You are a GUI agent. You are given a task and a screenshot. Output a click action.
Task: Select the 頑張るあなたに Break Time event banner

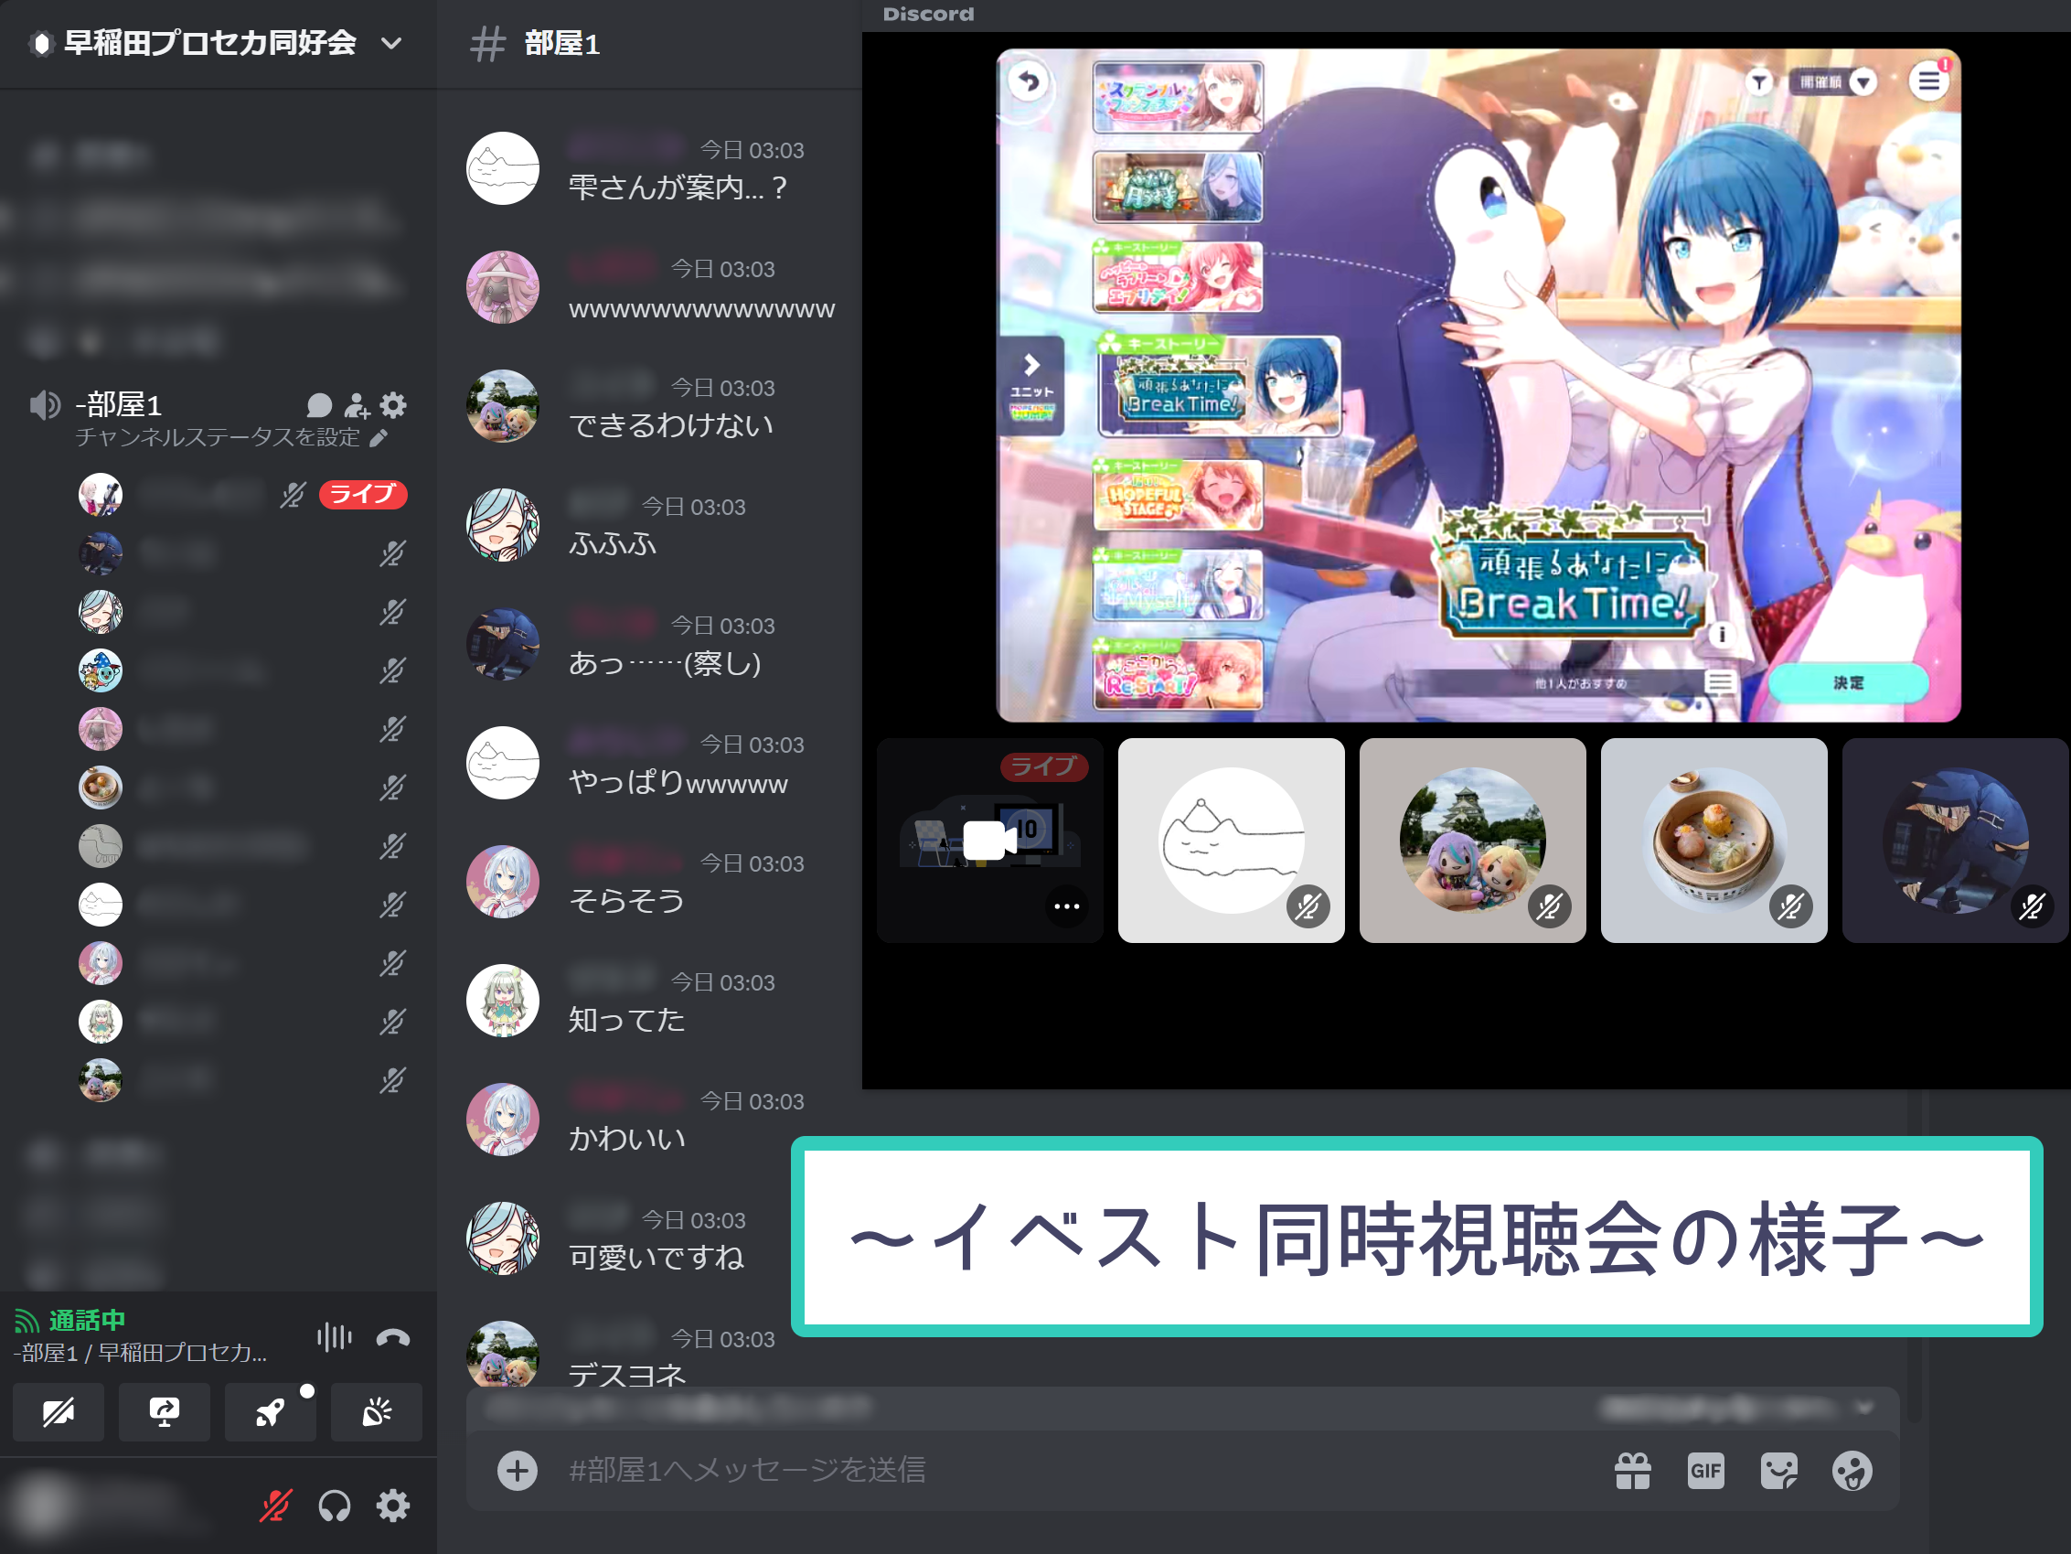1219,387
